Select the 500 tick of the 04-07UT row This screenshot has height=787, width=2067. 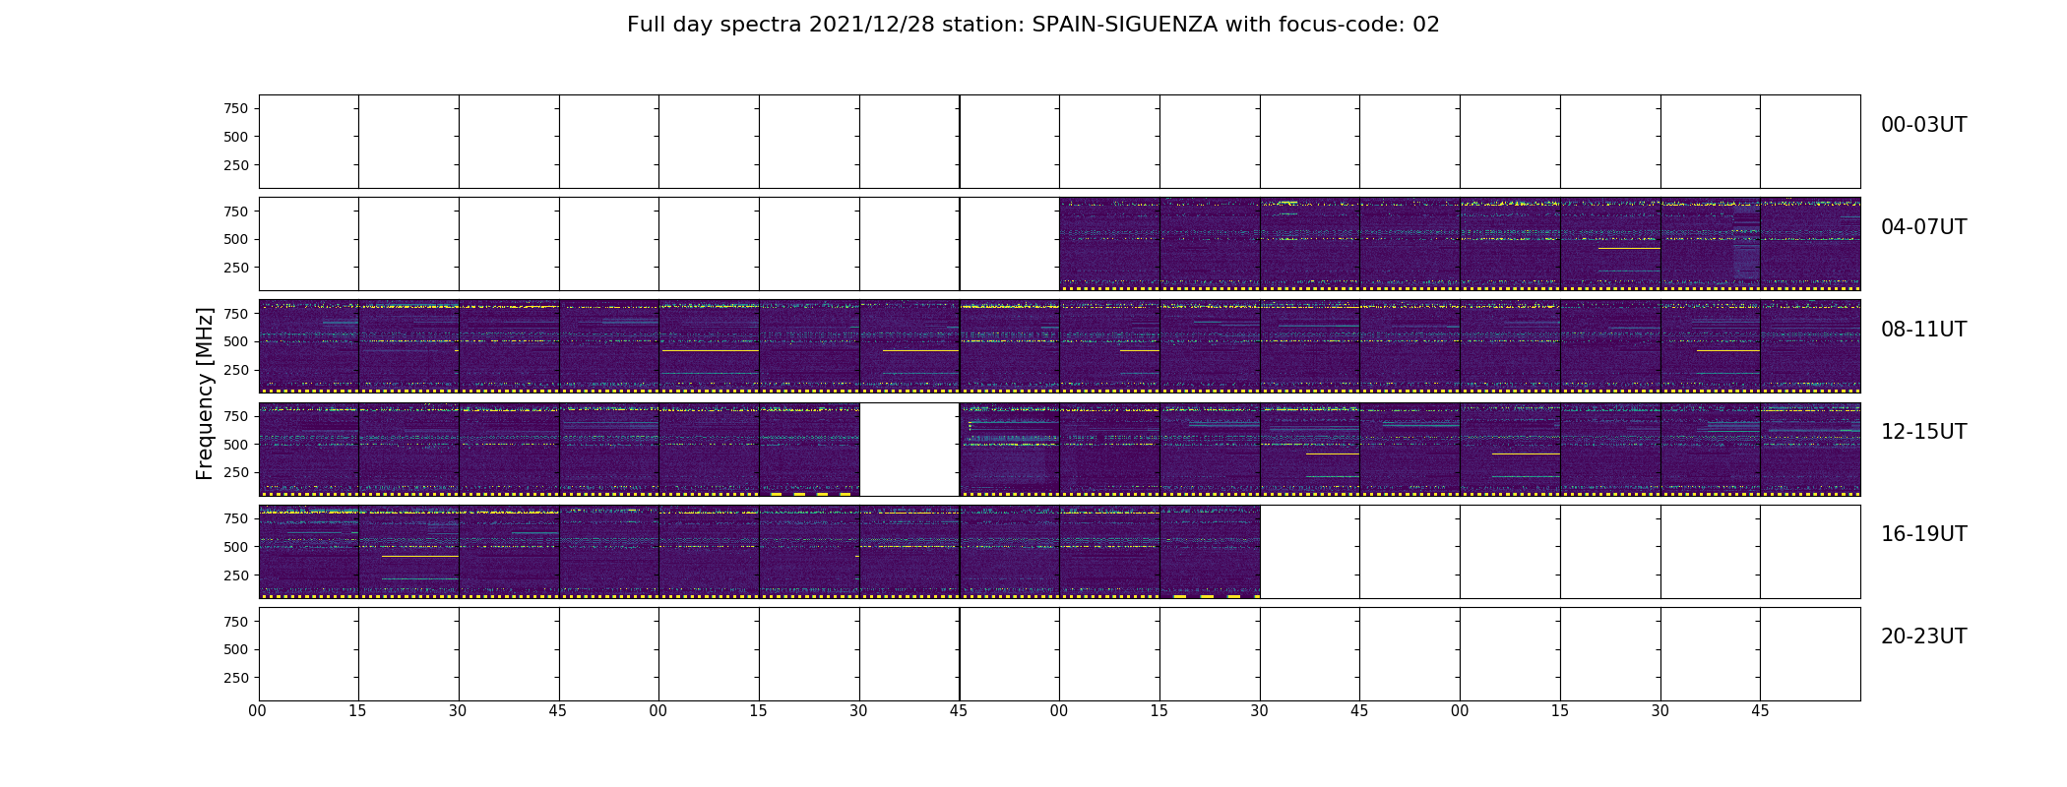(236, 239)
